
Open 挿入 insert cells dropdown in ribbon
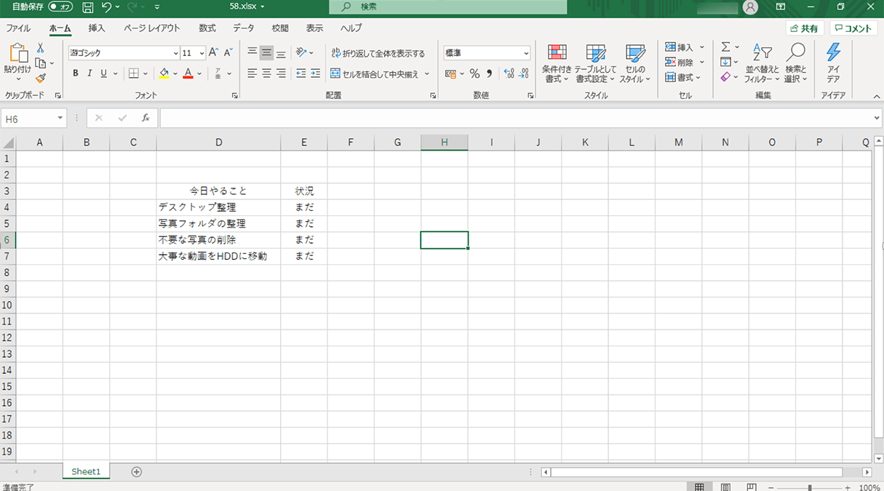coord(685,47)
